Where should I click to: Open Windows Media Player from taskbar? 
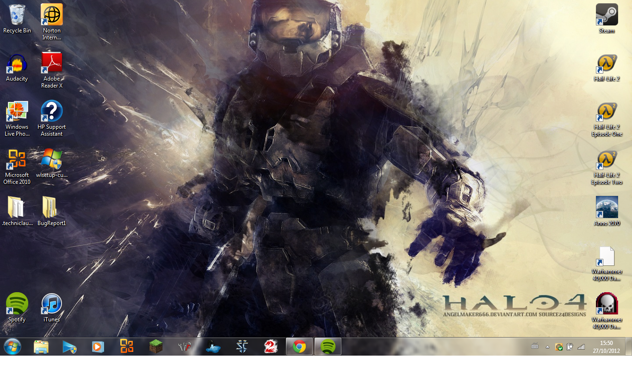(98, 346)
